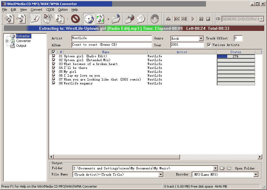Click the horizontal scrollbar thumb under the track list
This screenshot has width=267, height=190.
pos(117,157)
